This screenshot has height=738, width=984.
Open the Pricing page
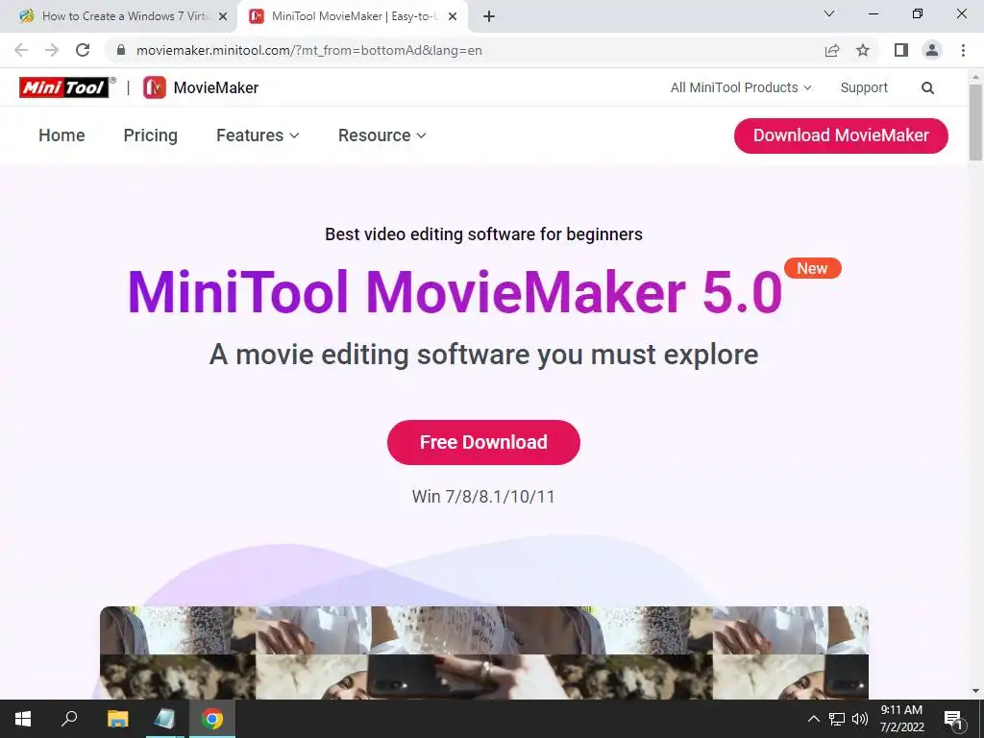(x=151, y=135)
